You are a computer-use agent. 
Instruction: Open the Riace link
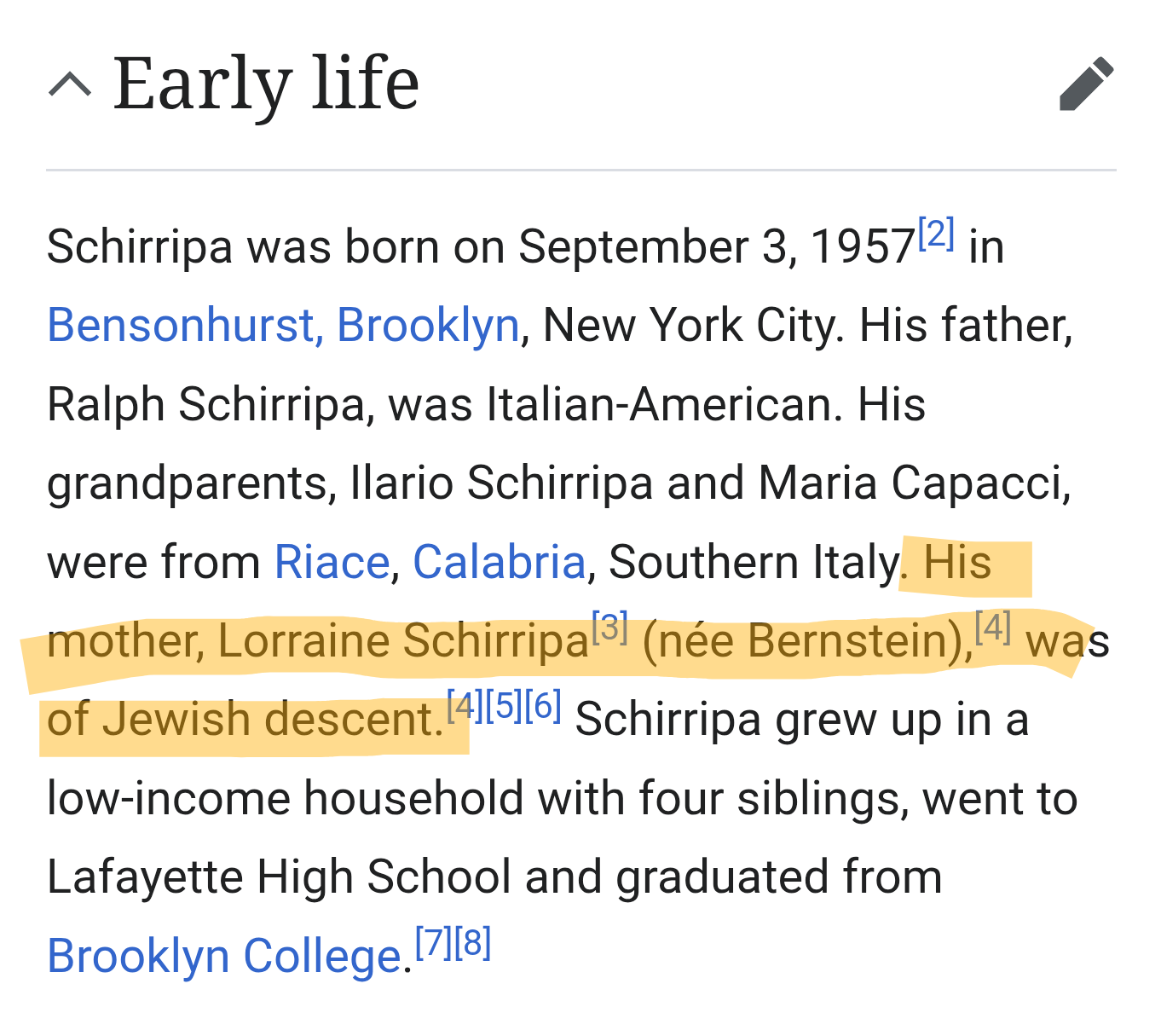(x=332, y=562)
